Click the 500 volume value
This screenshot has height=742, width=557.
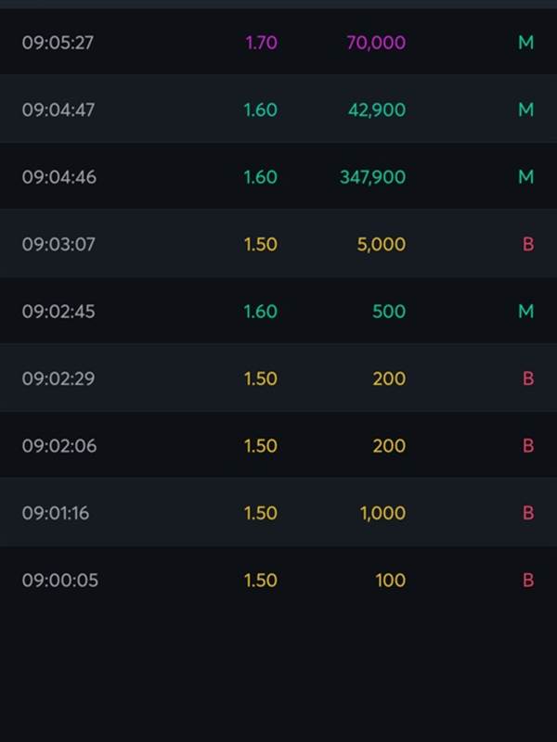[389, 312]
